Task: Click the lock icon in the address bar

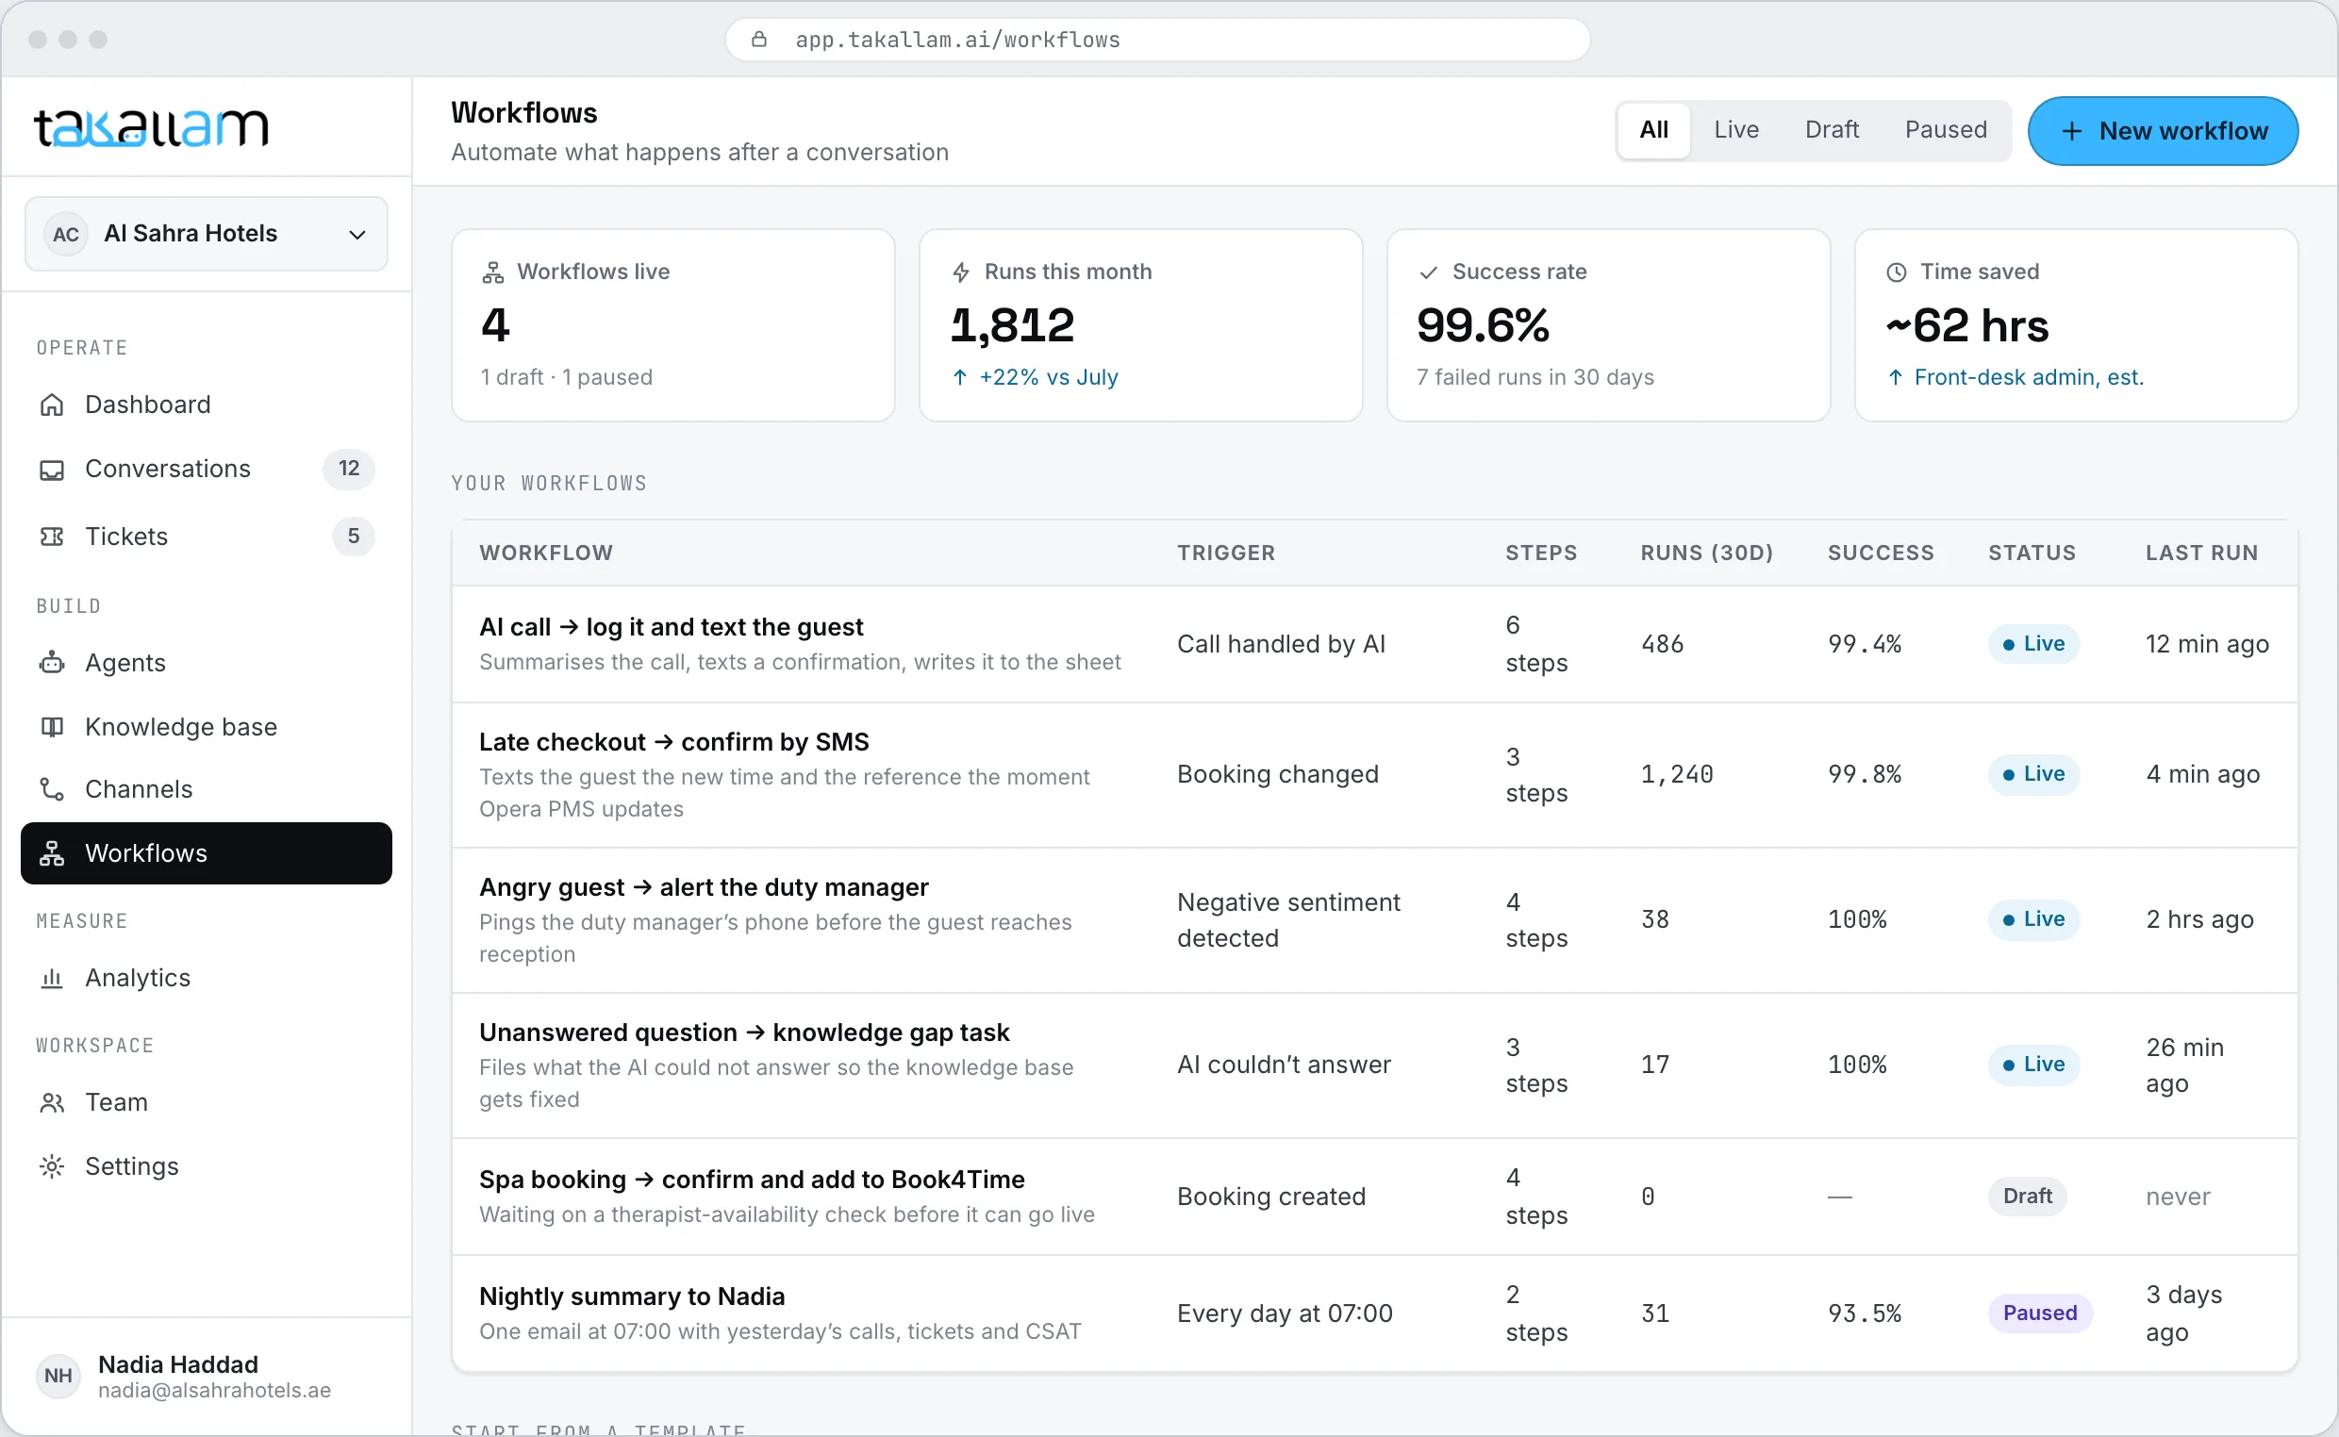Action: point(758,40)
